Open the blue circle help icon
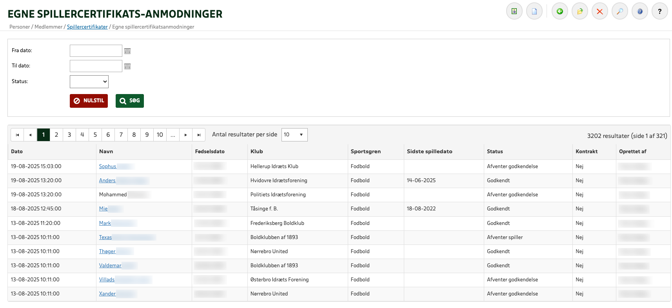Screen dimensions: 672x308 [639, 11]
